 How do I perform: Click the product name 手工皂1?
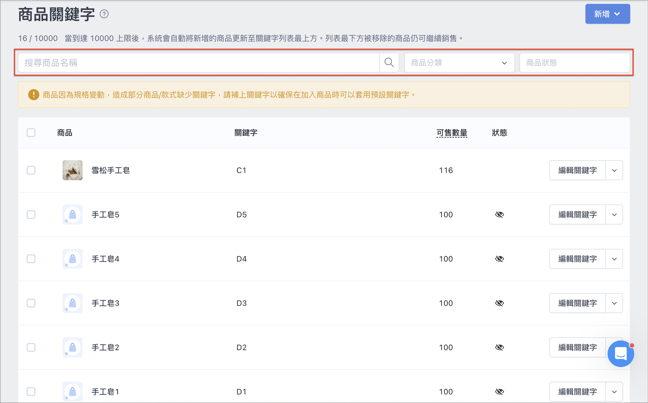[106, 392]
